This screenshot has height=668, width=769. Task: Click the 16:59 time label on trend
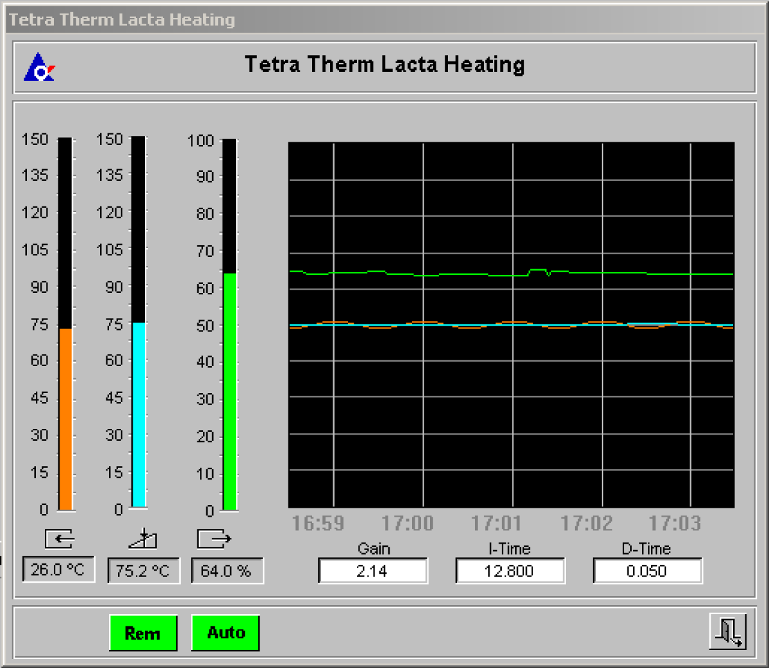pos(318,523)
